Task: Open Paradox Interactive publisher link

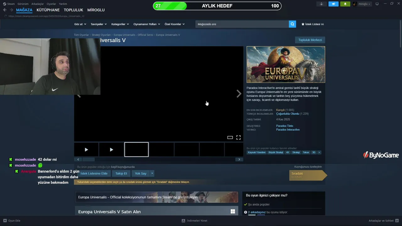Action: point(288,130)
